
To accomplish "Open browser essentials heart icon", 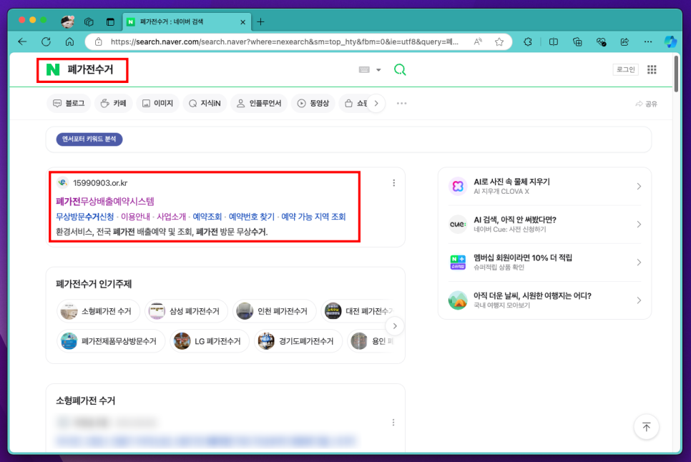I will [x=601, y=42].
